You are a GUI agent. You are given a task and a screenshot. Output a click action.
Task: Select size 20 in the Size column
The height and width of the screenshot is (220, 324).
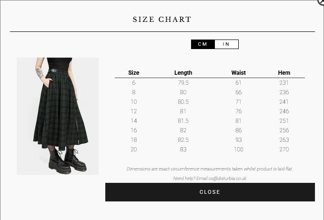(134, 150)
